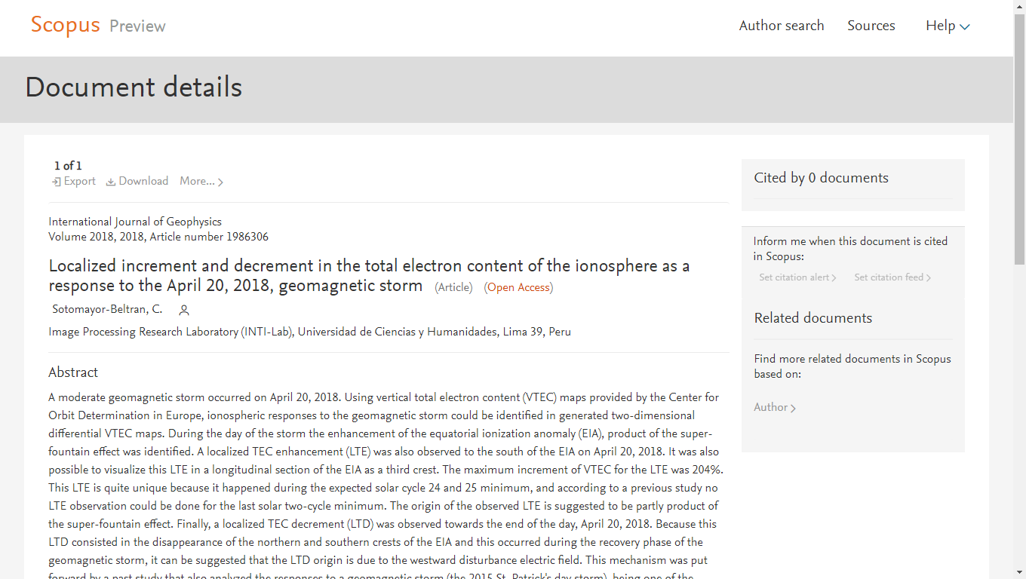Click Set citation alert arrow link
Viewport: 1026px width, 579px height.
click(x=797, y=277)
